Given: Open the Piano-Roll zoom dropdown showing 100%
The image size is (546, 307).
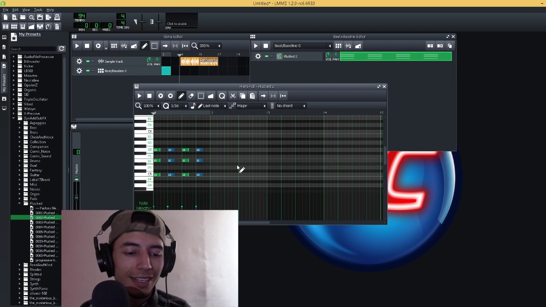Looking at the screenshot, I should pos(151,106).
